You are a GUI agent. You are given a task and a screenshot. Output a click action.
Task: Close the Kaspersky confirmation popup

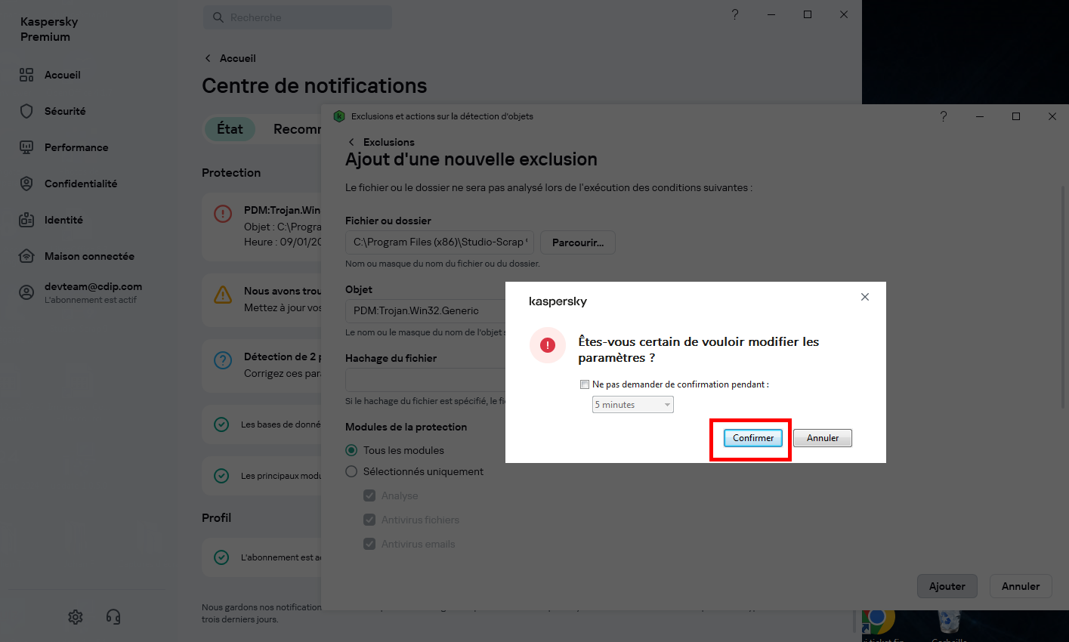[x=865, y=297]
